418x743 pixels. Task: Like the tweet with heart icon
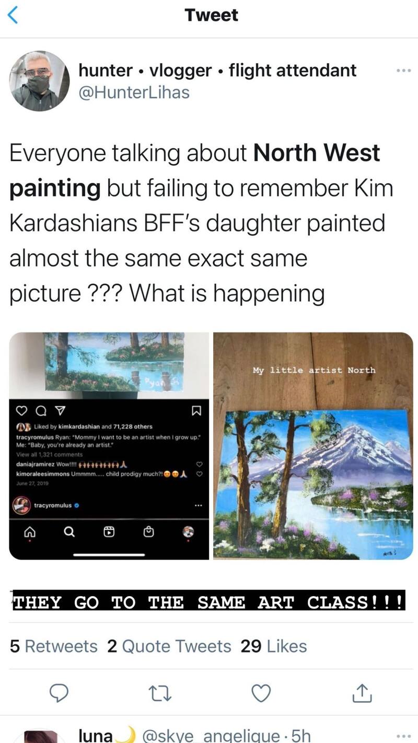click(261, 693)
